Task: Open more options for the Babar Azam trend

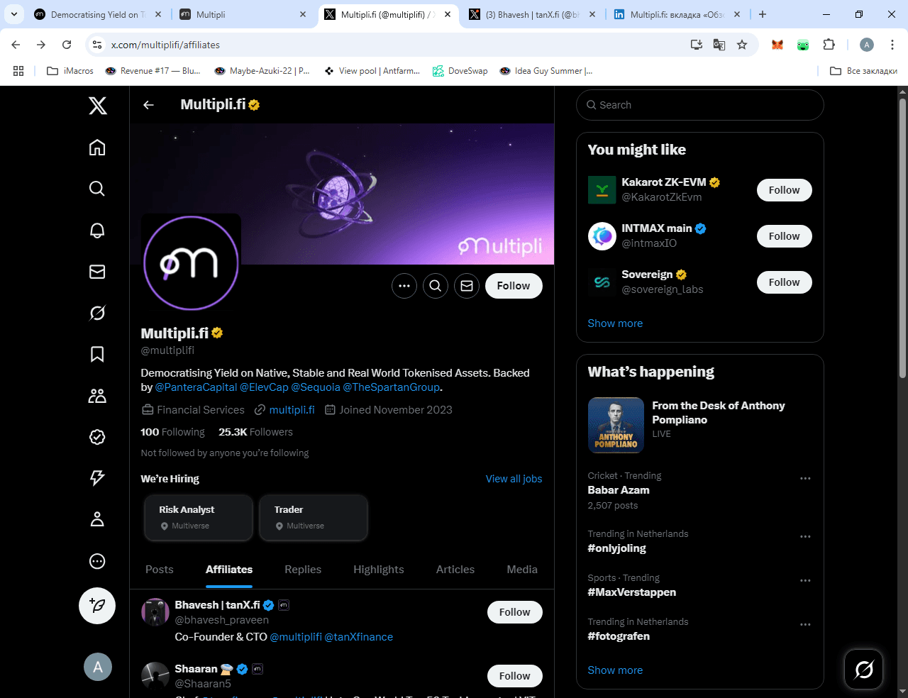Action: pyautogui.click(x=805, y=479)
